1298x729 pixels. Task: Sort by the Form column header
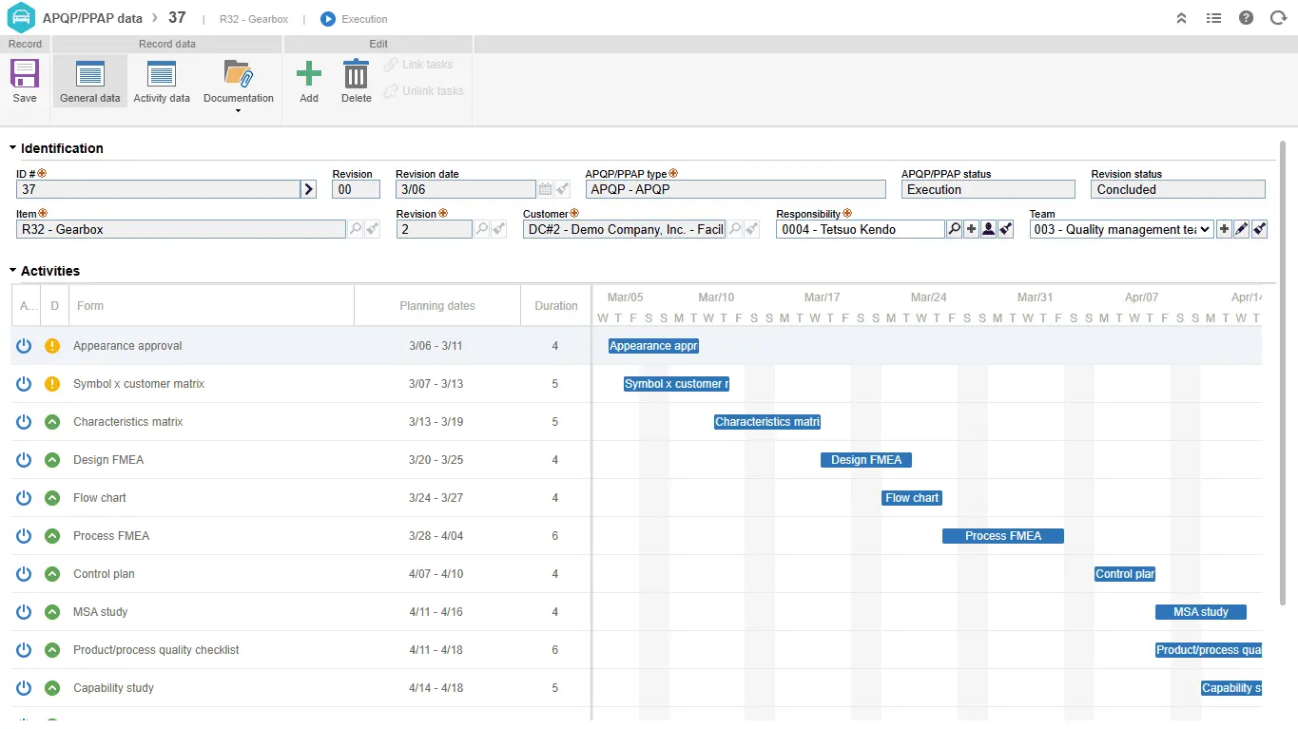click(211, 306)
